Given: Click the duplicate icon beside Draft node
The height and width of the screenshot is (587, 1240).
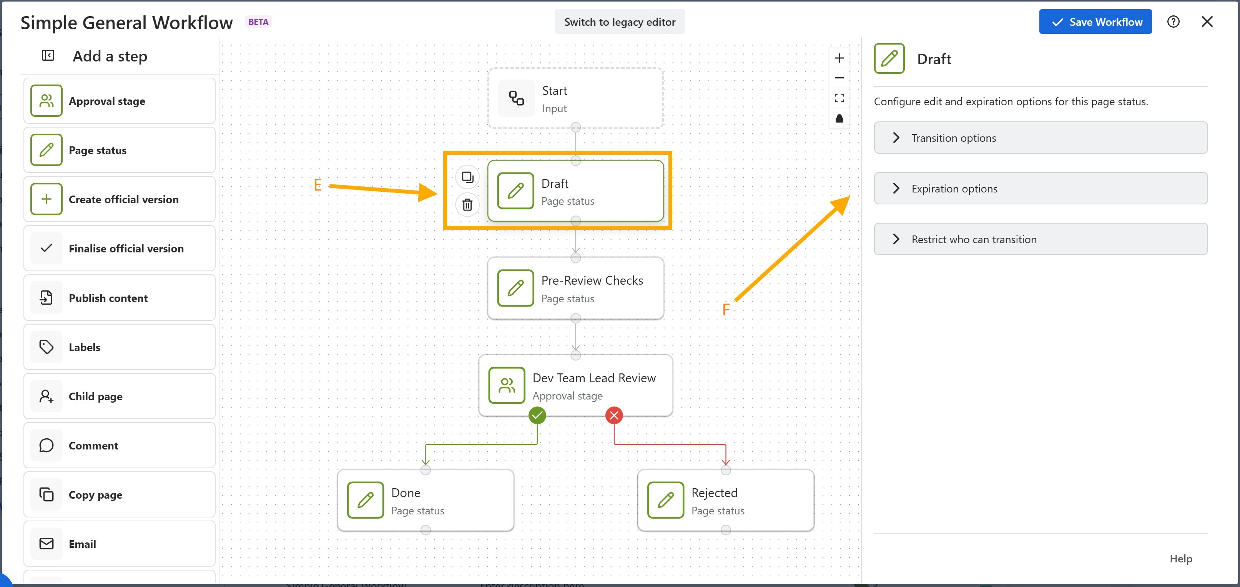Looking at the screenshot, I should click(467, 177).
